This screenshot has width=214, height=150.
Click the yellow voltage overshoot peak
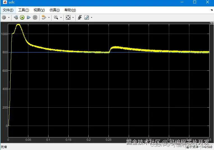point(18,25)
